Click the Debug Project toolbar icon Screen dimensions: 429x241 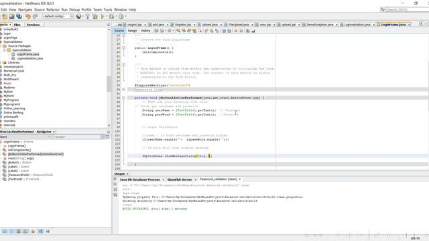click(x=111, y=16)
